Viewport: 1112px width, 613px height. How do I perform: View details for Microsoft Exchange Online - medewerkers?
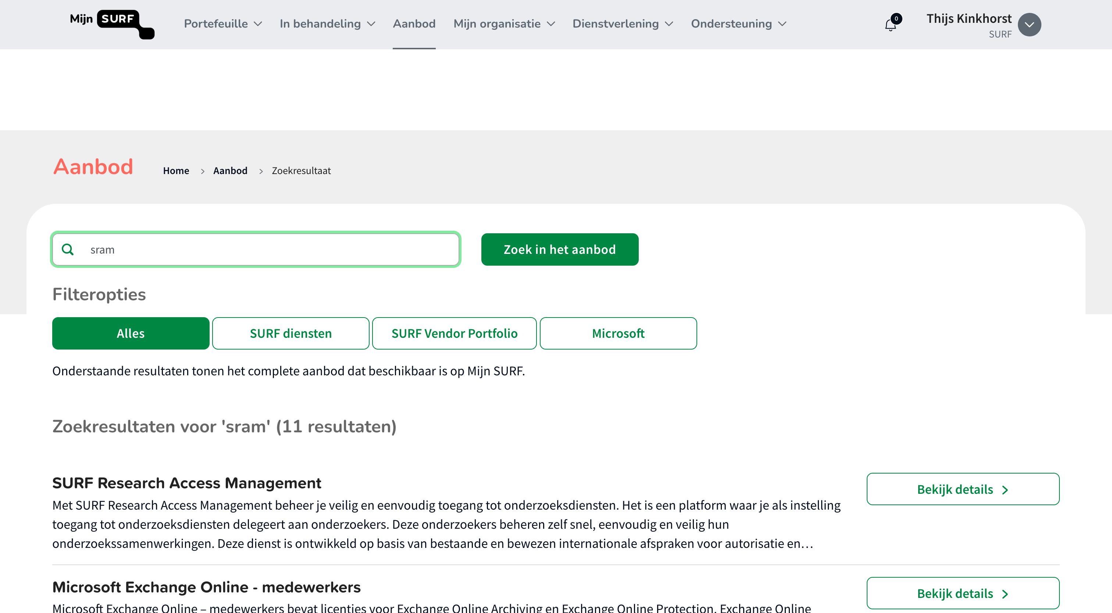point(963,593)
